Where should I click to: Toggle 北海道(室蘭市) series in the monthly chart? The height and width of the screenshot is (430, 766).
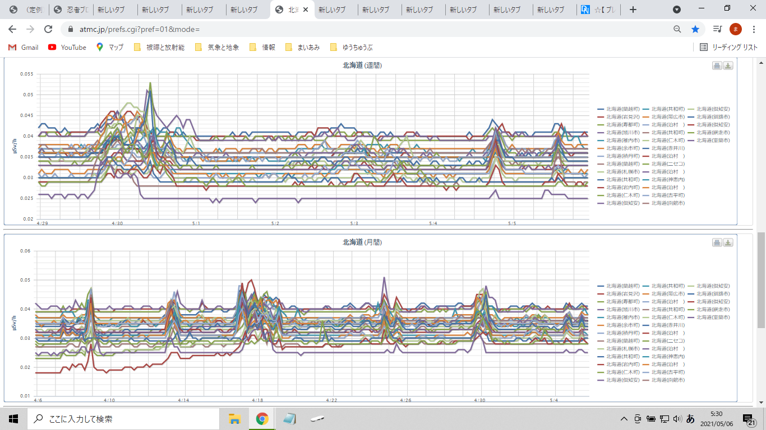[709, 317]
